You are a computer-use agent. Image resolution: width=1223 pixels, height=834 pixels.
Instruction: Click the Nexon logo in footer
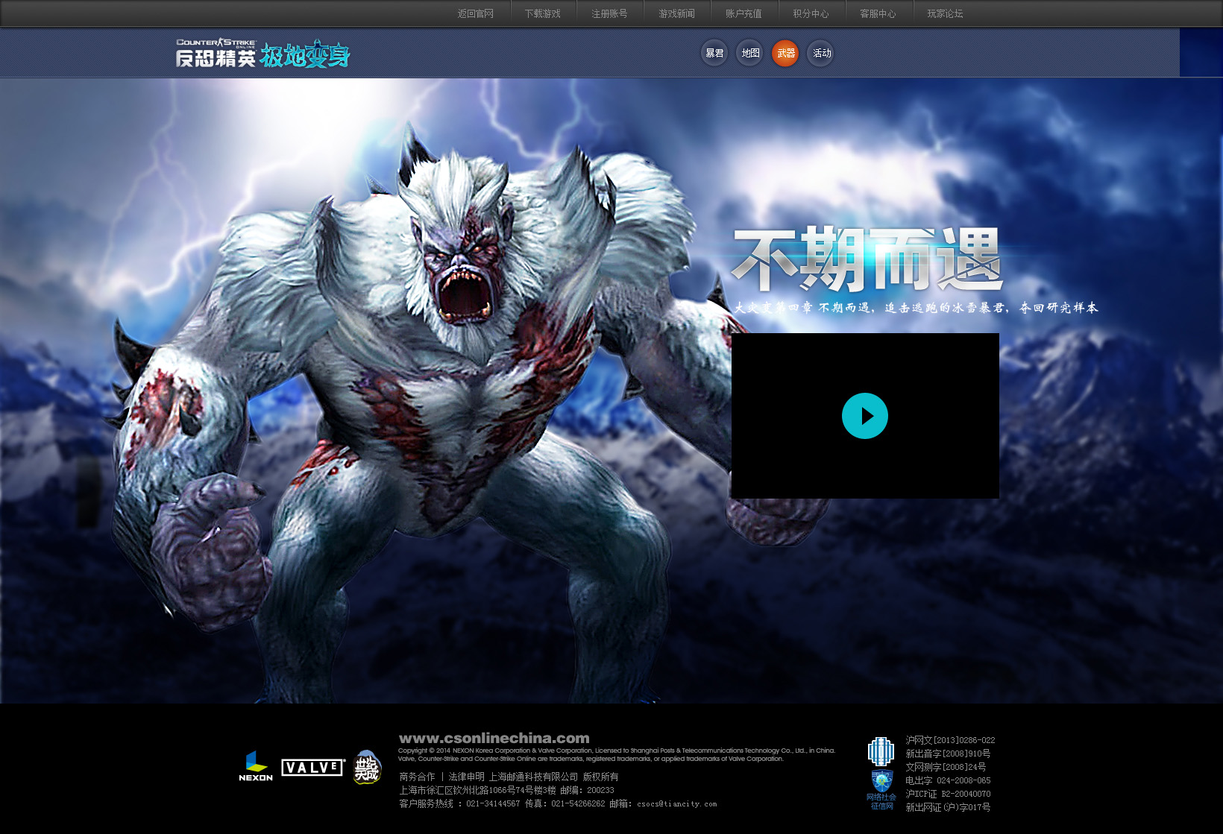click(x=256, y=766)
